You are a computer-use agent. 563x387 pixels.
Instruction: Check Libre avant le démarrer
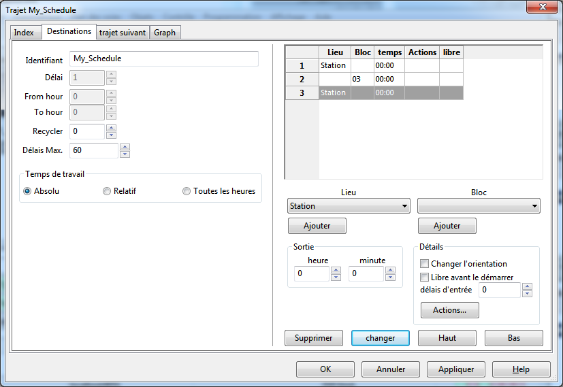pyautogui.click(x=424, y=277)
